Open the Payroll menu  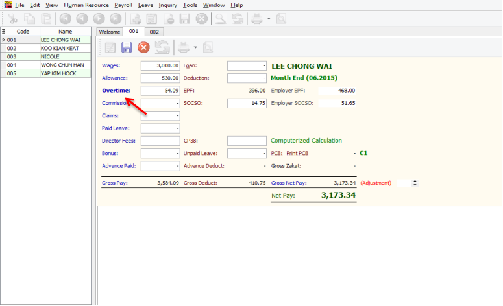tap(123, 5)
